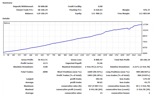
Task: Click the largest loss trade value -175.59
Action: pos(146,79)
